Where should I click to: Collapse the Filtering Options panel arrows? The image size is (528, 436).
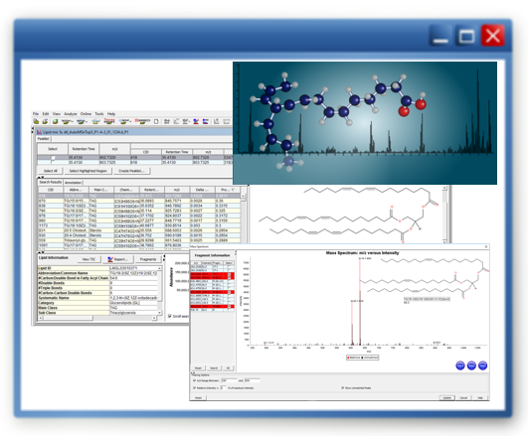193,372
